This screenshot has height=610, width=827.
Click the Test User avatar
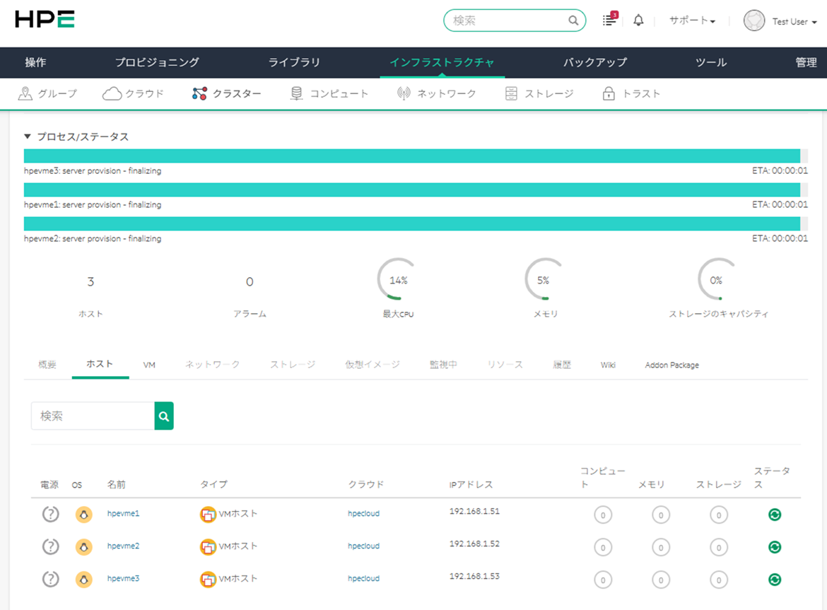pyautogui.click(x=754, y=20)
